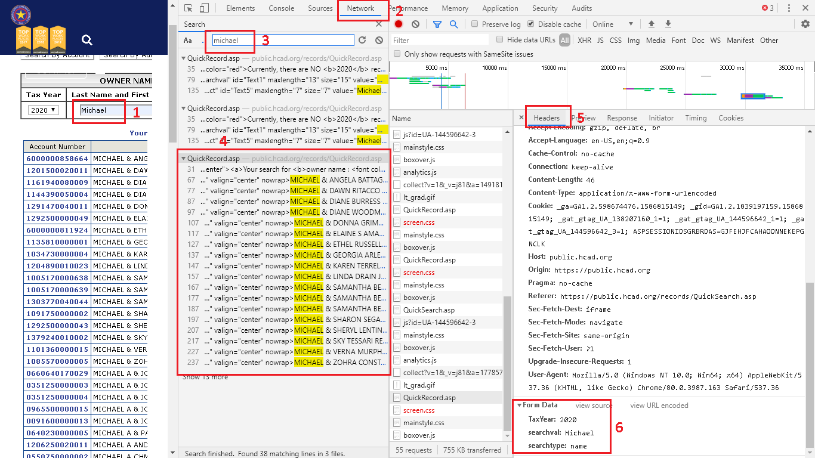Check the Hide data URLs option

tap(500, 40)
